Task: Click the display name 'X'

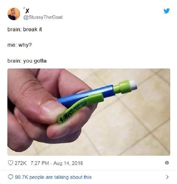Action: pyautogui.click(x=27, y=11)
